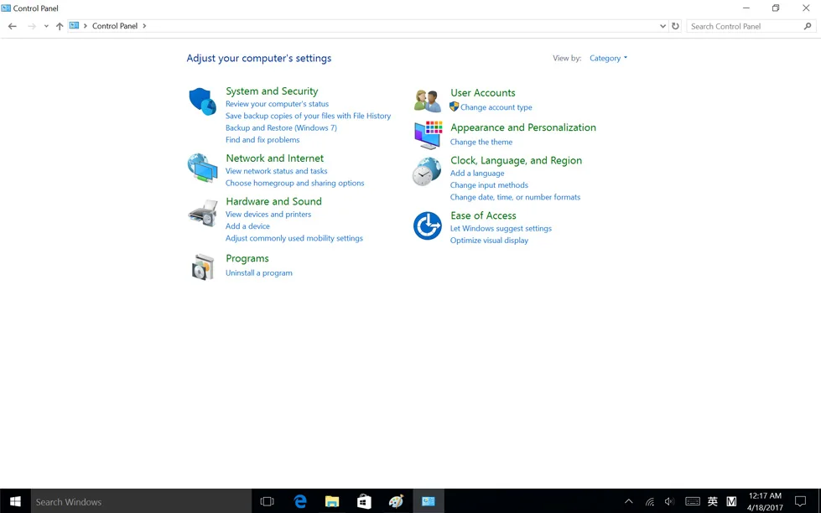
Task: Open the Action Center notifications icon
Action: coord(801,501)
